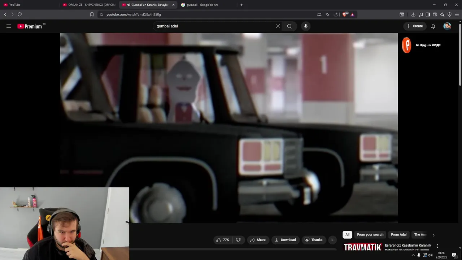
Task: Open YouTube notifications bell
Action: click(433, 26)
